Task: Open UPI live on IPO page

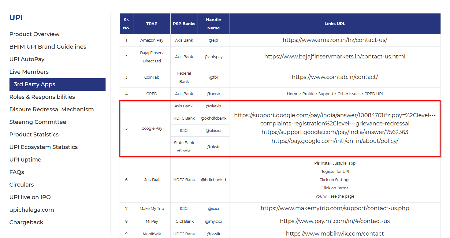Action: (30, 197)
